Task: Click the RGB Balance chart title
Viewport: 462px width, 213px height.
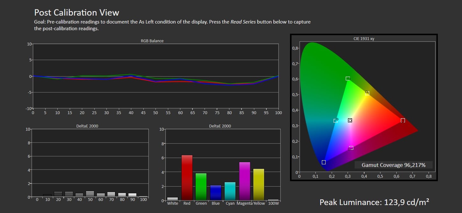Action: pyautogui.click(x=152, y=41)
